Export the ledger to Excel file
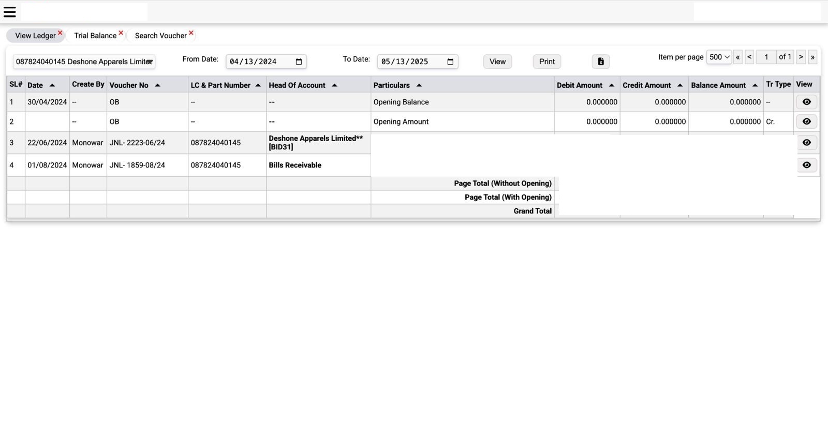828x431 pixels. (x=600, y=61)
